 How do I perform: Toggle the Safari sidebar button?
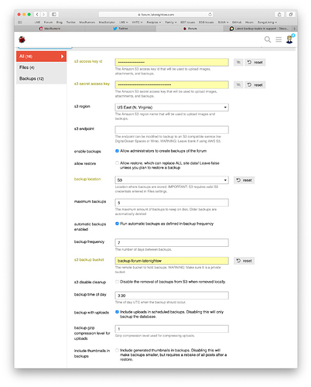[54, 15]
